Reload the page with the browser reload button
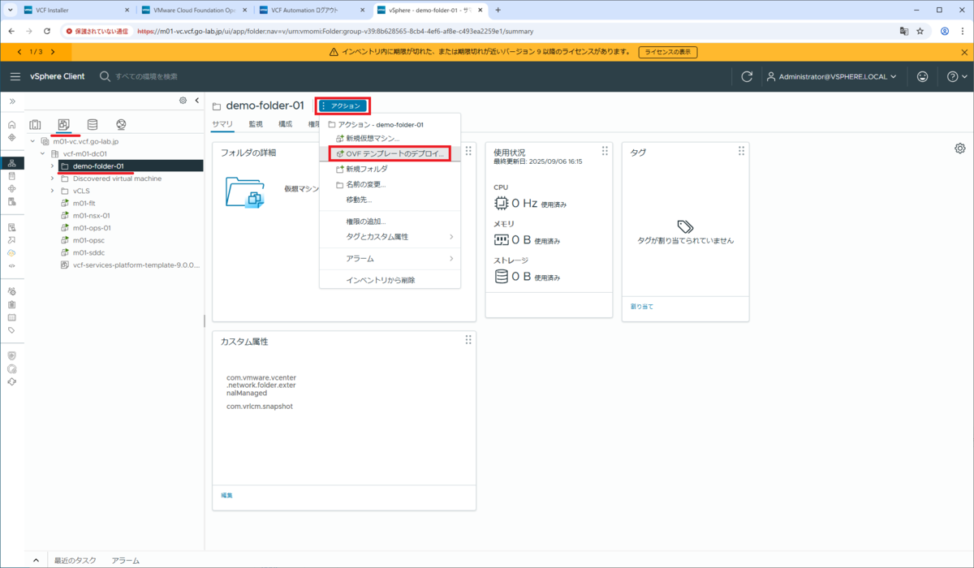 [47, 31]
